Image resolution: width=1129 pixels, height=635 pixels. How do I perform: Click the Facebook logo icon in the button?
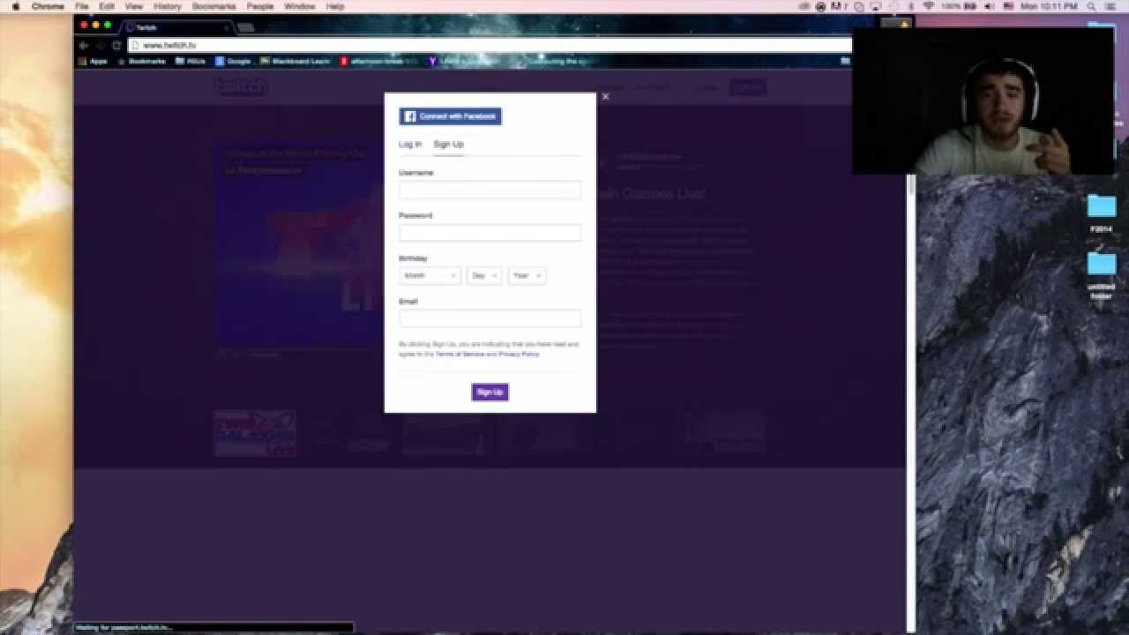409,116
